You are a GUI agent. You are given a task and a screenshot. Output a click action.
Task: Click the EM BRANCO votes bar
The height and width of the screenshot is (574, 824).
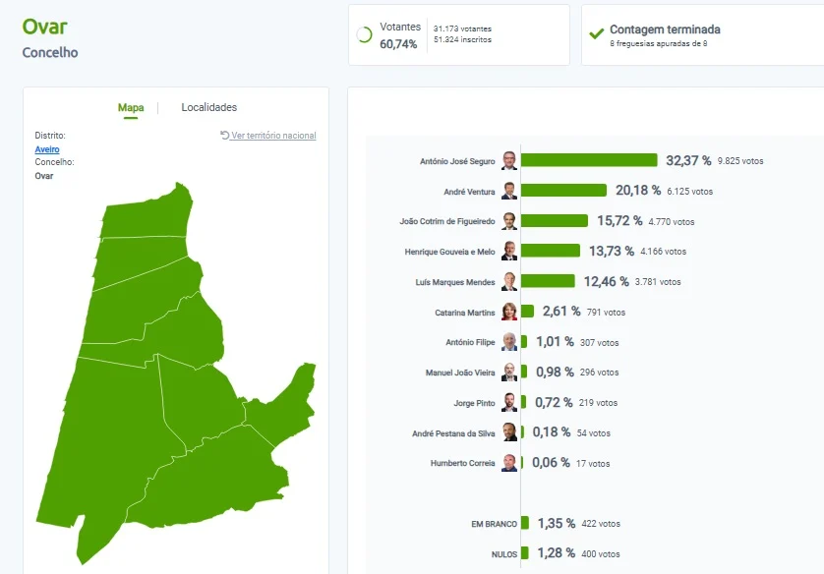pos(525,523)
